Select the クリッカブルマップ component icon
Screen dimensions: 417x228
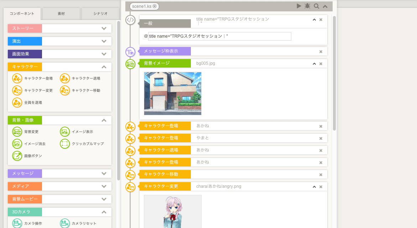click(x=65, y=144)
